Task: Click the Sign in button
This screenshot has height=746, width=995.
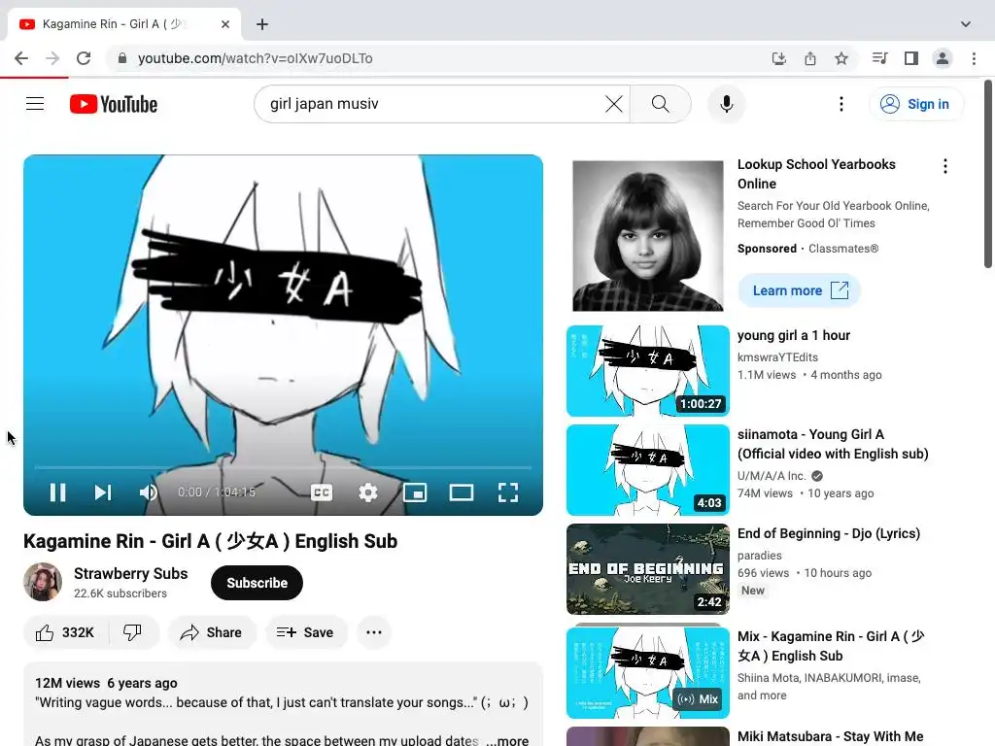Action: point(915,104)
